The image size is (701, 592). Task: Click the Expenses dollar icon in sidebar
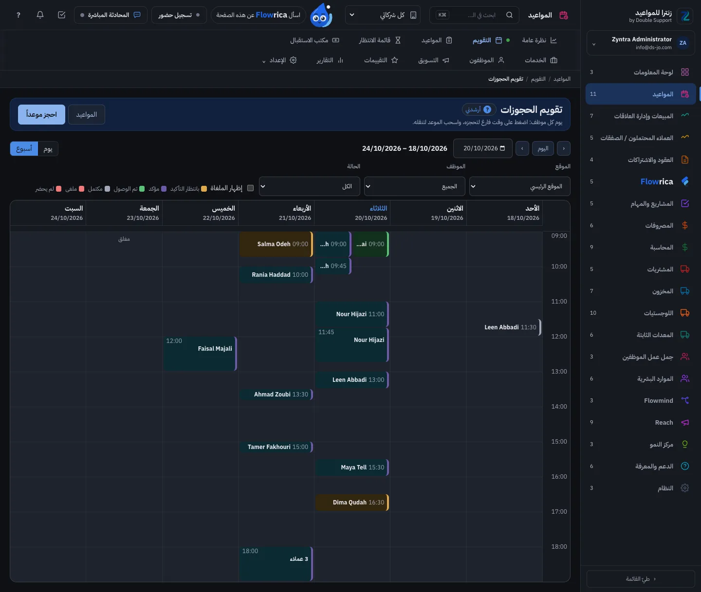[x=685, y=225]
